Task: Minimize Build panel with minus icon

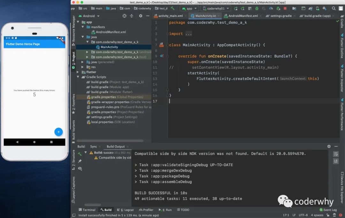Action: point(336,146)
